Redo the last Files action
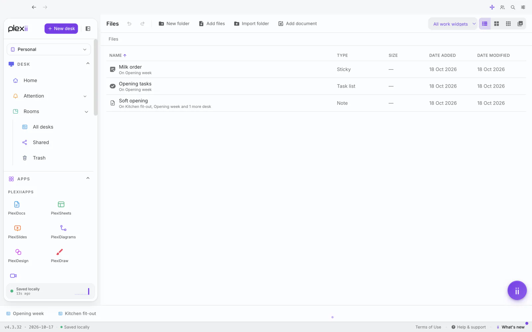Viewport: 532px width, 332px height. pyautogui.click(x=142, y=24)
